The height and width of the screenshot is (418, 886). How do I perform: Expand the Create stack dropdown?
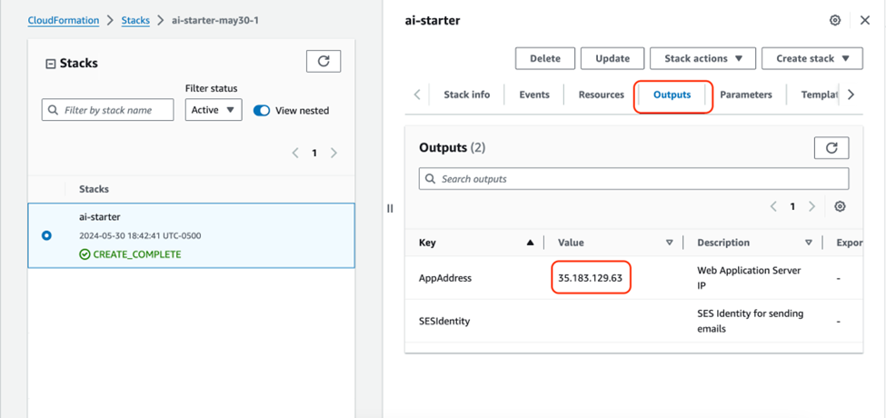(x=811, y=58)
